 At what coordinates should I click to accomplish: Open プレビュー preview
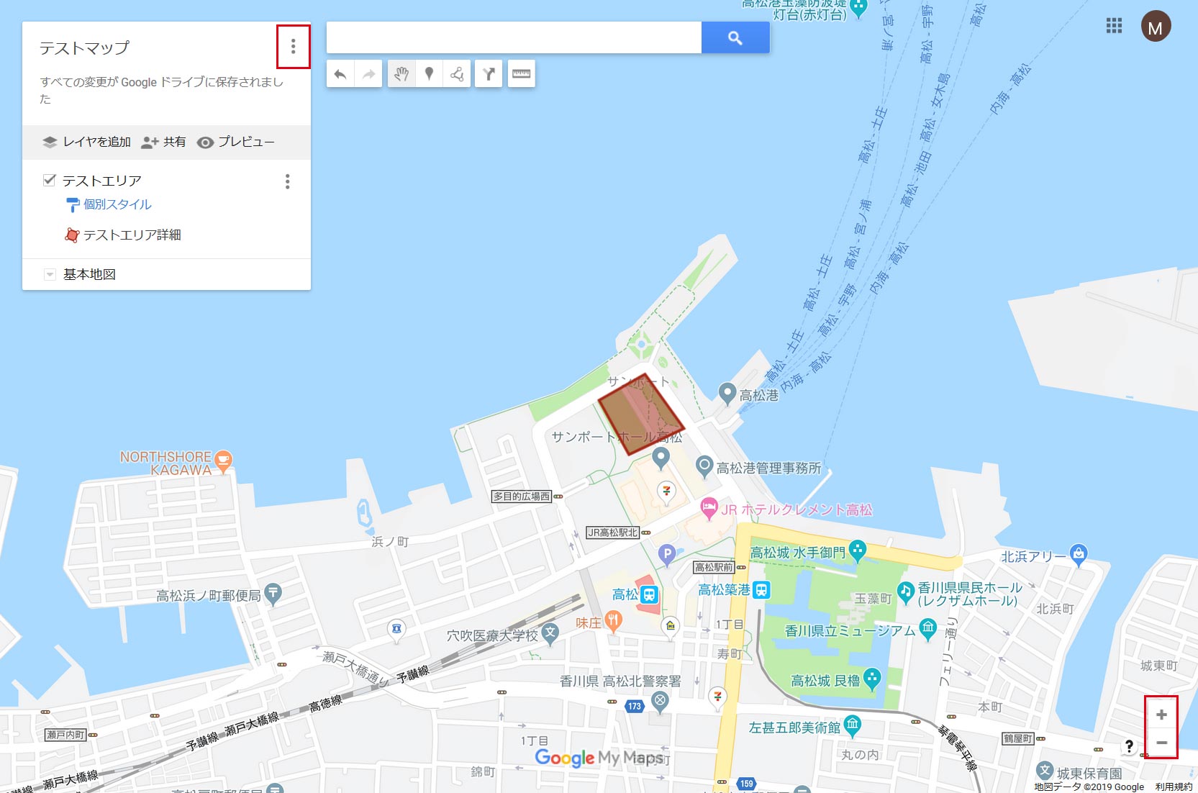coord(236,142)
